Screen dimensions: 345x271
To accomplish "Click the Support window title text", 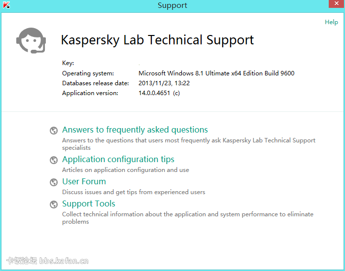I will tap(172, 5).
